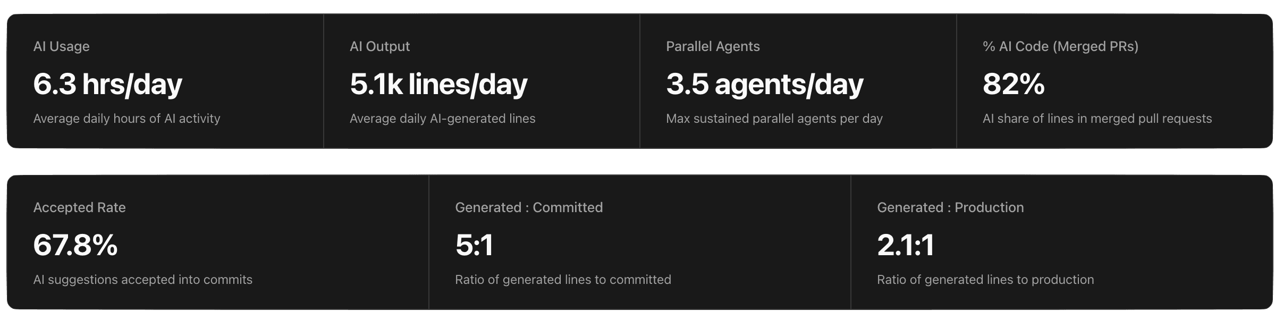
Task: Click 'Average daily AI-generated lines' description
Action: [442, 119]
